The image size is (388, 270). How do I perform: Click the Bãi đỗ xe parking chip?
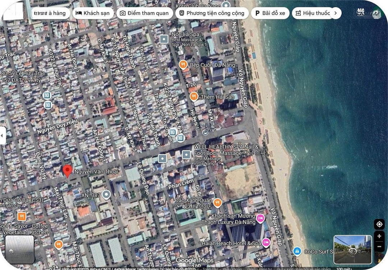pyautogui.click(x=270, y=13)
